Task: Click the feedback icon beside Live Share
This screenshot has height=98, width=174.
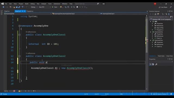Action: (x=171, y=7)
